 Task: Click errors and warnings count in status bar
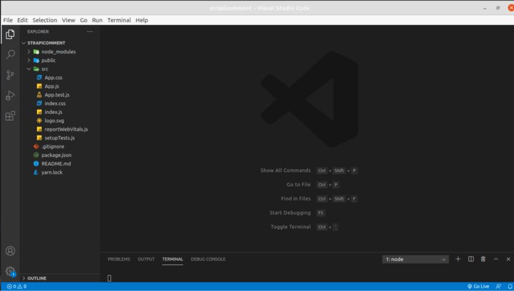(16, 286)
